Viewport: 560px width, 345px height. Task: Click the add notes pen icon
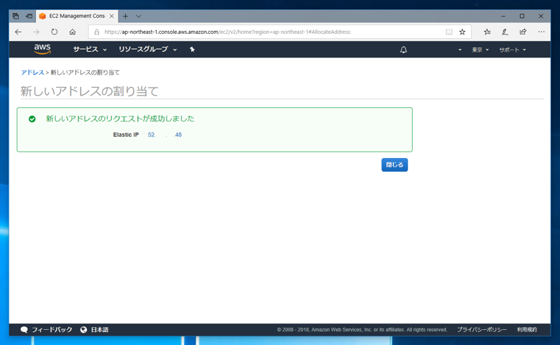[x=505, y=32]
